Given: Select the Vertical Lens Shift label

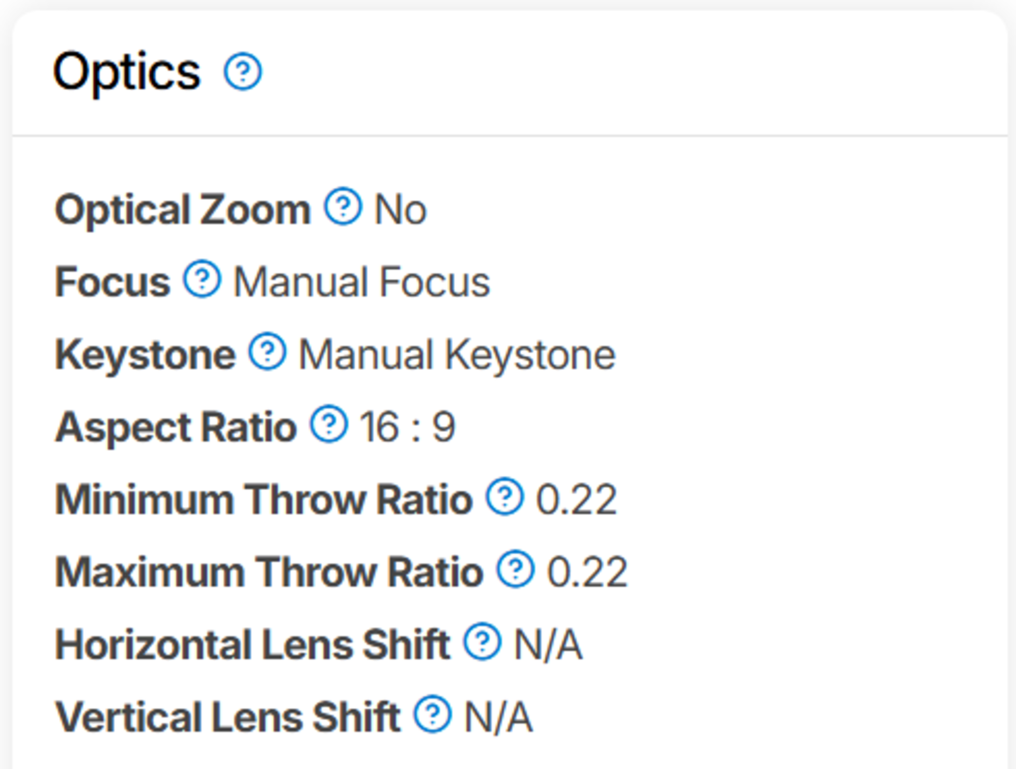Looking at the screenshot, I should point(227,717).
